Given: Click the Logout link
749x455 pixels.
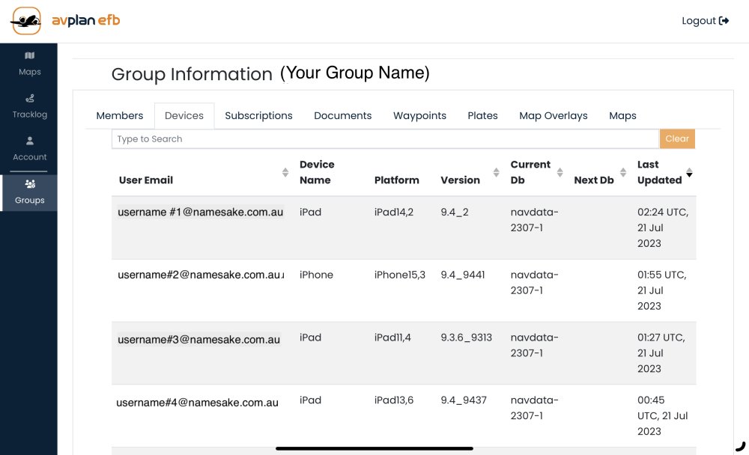Looking at the screenshot, I should click(x=699, y=21).
